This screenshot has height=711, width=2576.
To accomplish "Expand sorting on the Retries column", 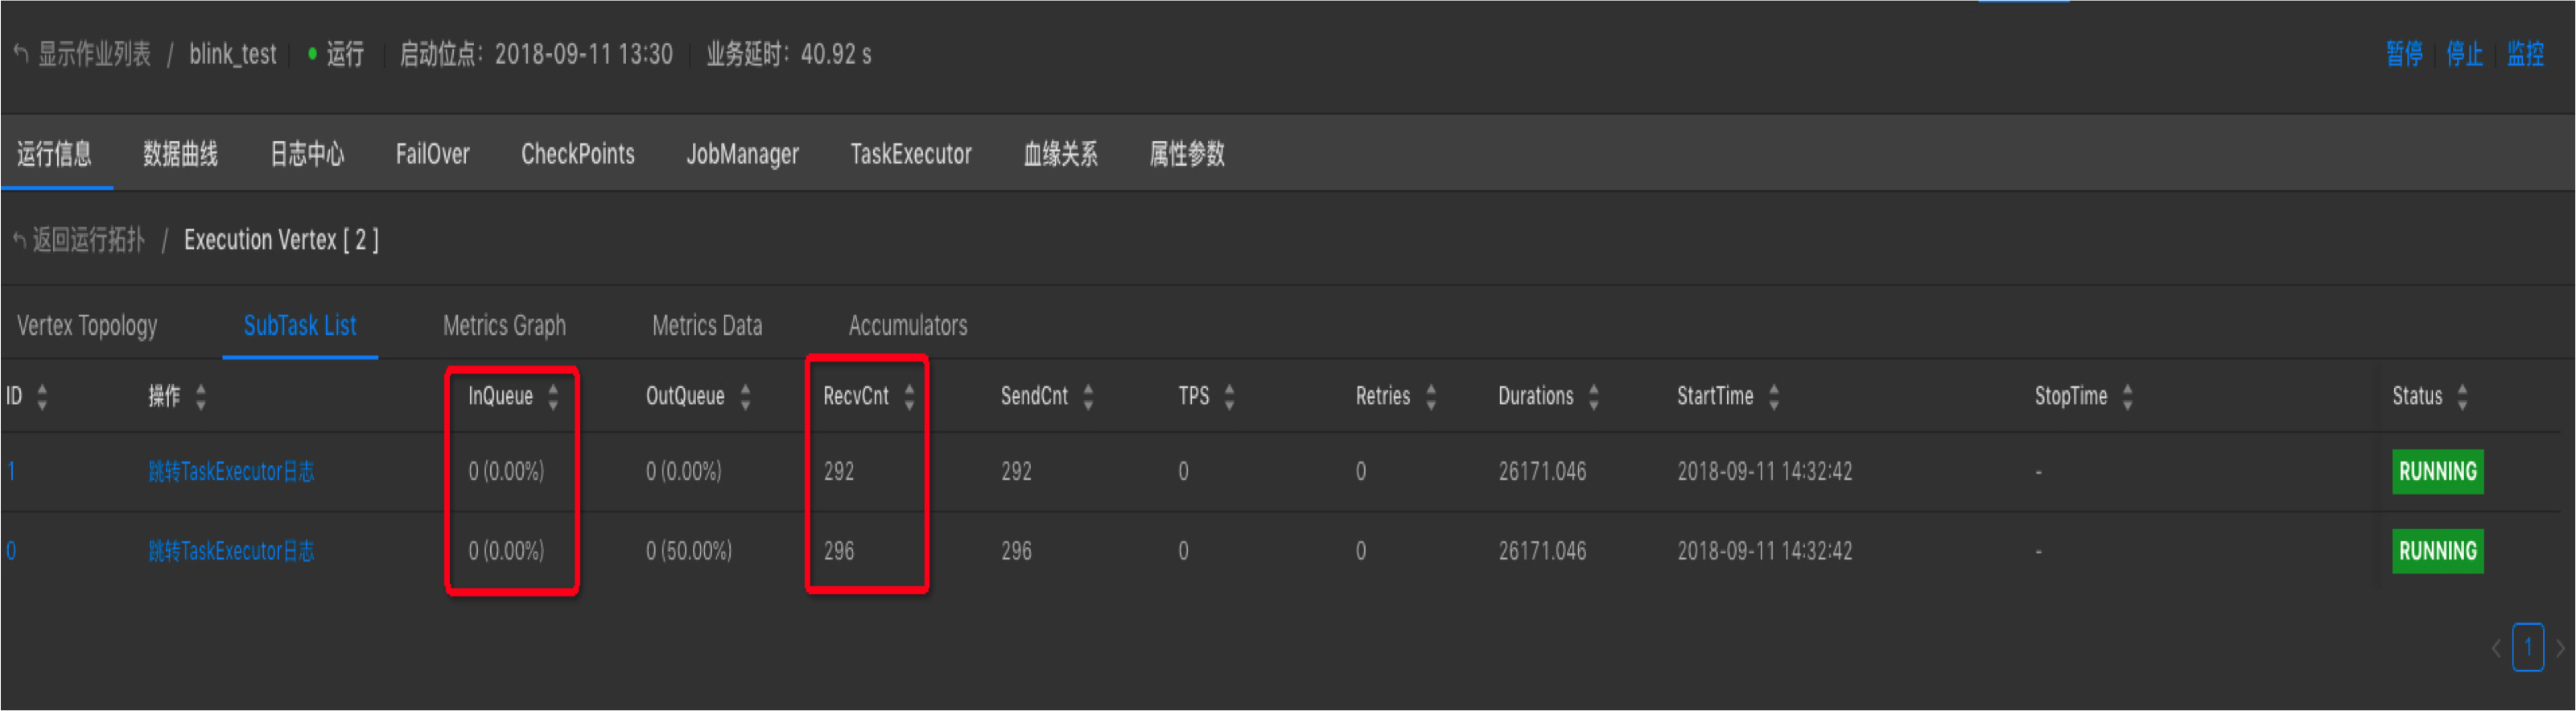I will coord(1432,396).
